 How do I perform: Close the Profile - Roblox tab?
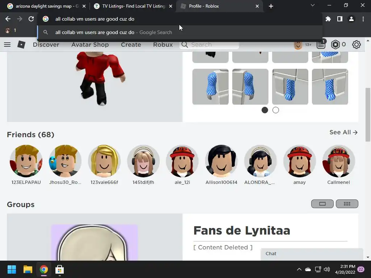click(257, 6)
